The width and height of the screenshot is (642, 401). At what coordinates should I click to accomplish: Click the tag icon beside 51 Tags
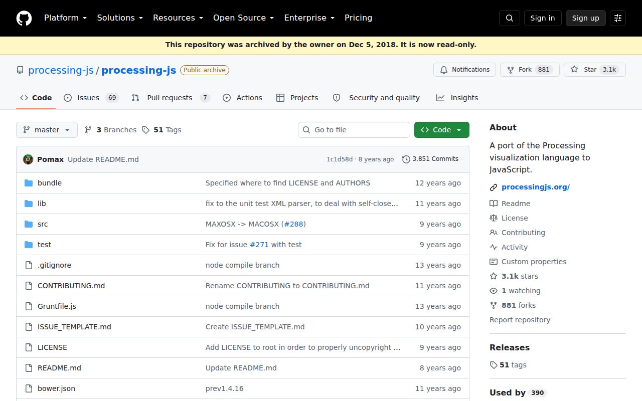145,130
